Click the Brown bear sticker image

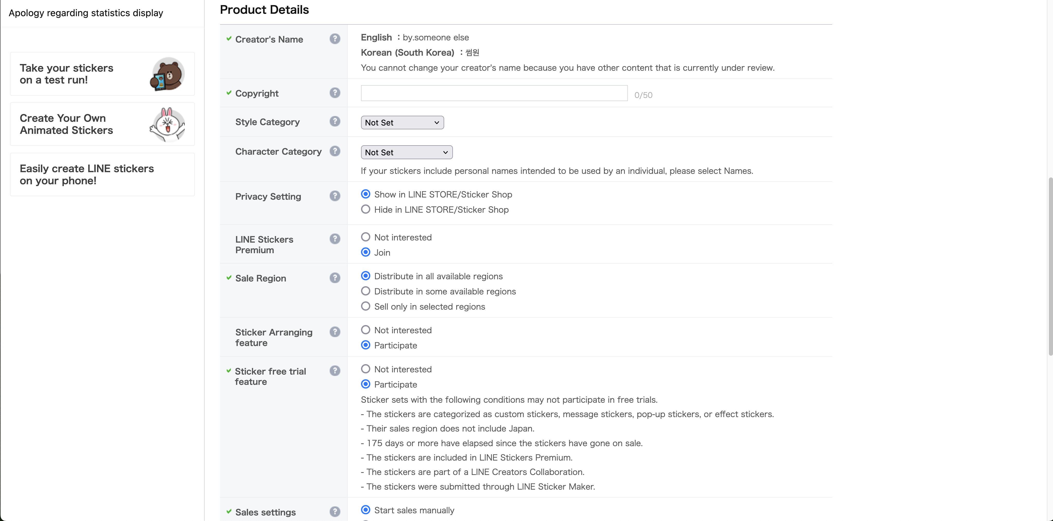pyautogui.click(x=167, y=74)
